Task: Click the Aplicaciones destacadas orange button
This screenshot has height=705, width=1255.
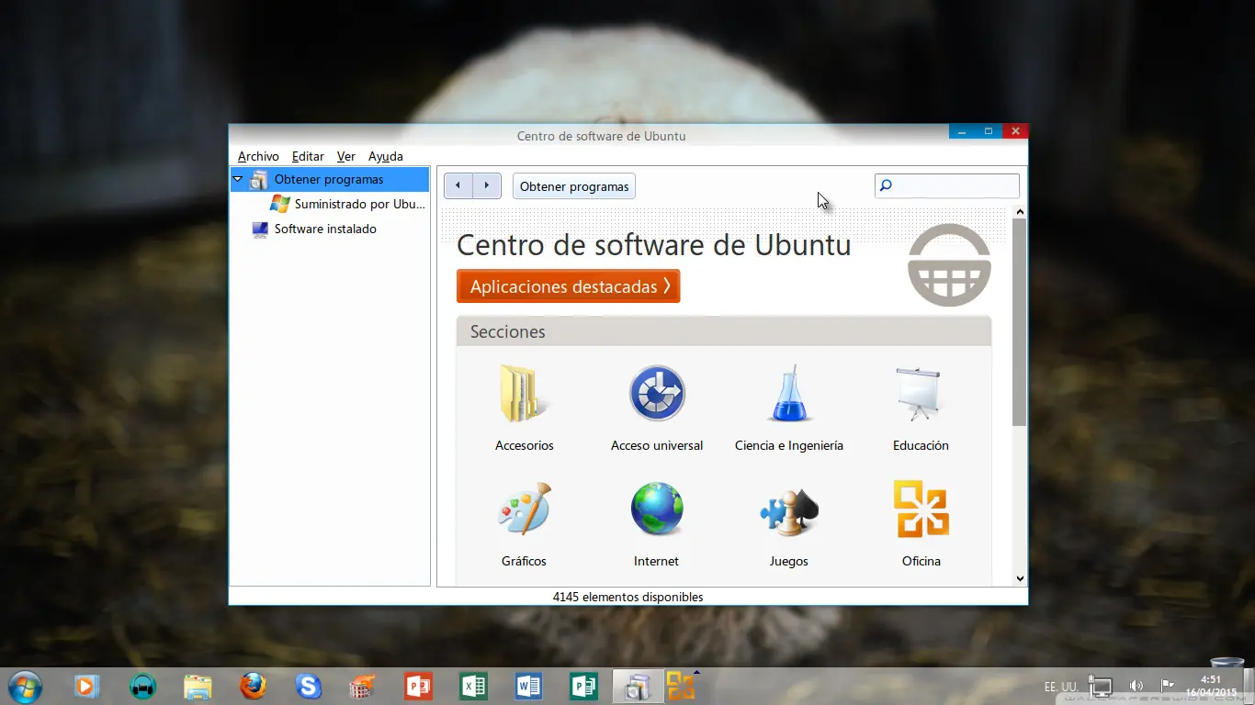Action: 568,286
